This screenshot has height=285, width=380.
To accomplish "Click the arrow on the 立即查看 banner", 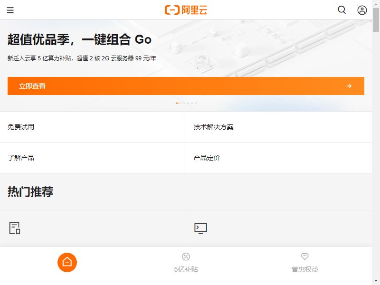I will pos(349,86).
